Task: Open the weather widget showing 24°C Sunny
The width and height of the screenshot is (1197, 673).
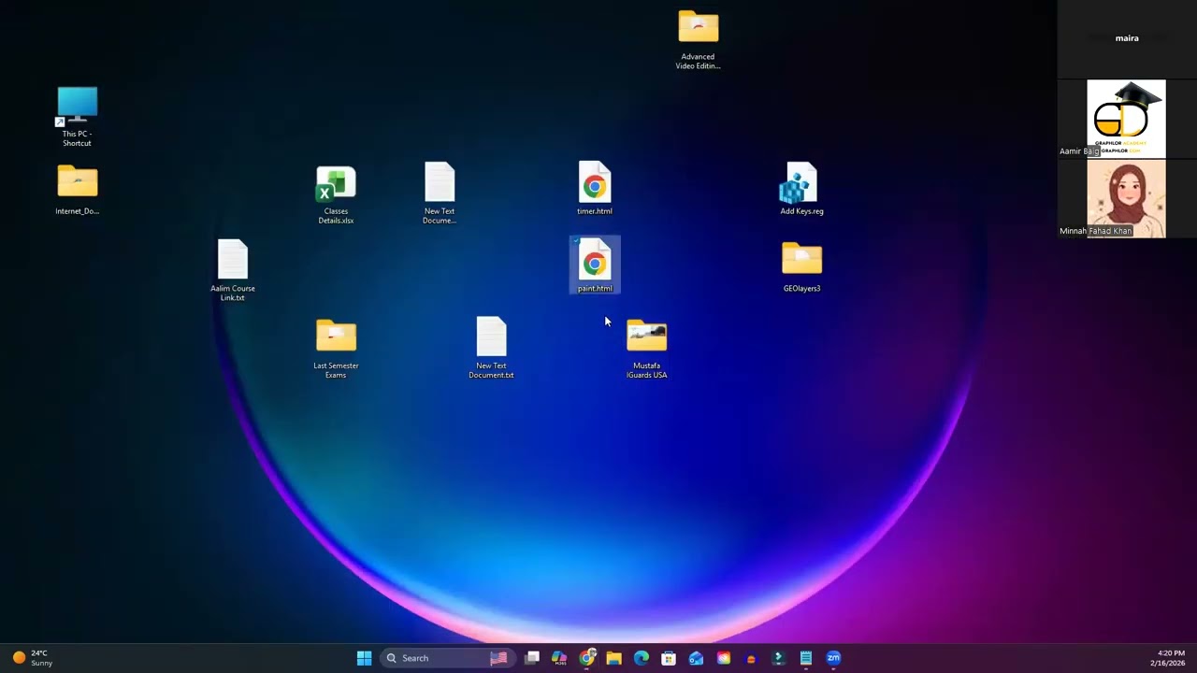Action: (33, 658)
